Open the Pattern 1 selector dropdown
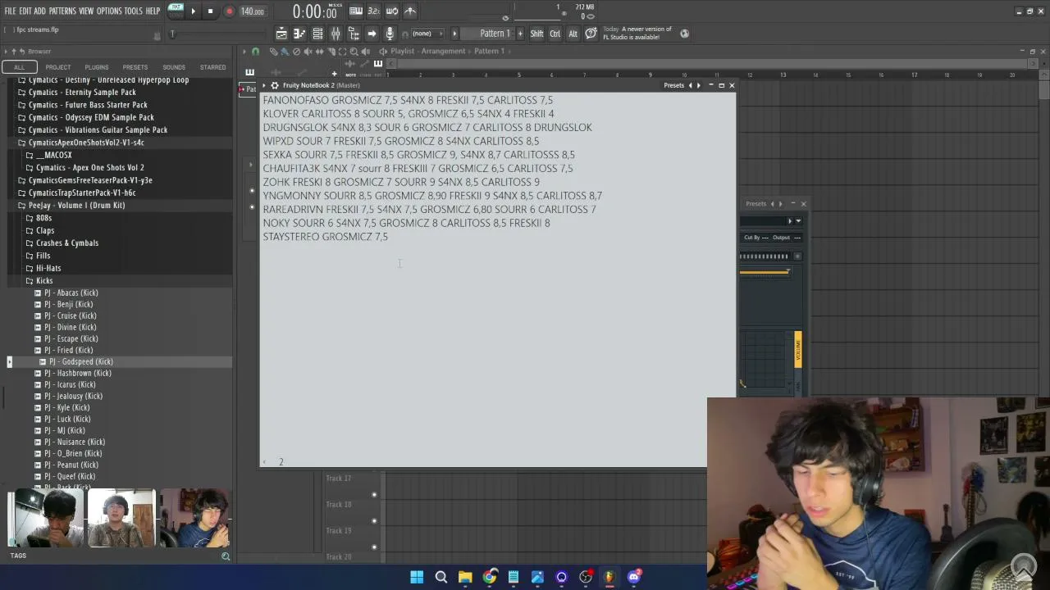1050x590 pixels. pyautogui.click(x=495, y=34)
